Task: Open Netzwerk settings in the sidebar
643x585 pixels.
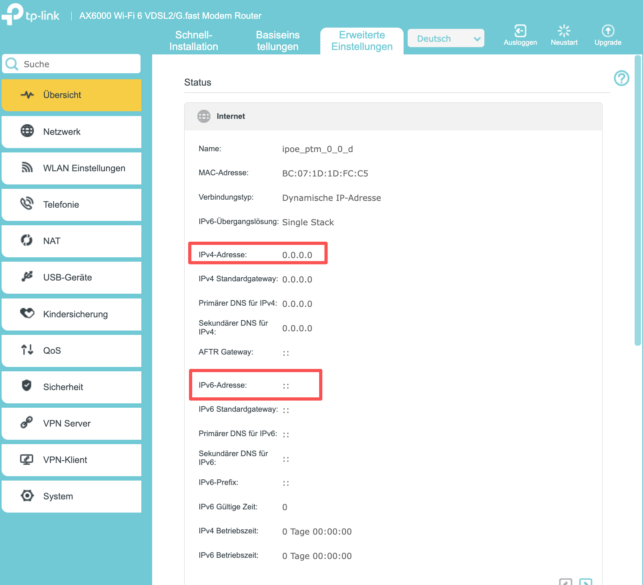Action: click(x=71, y=132)
